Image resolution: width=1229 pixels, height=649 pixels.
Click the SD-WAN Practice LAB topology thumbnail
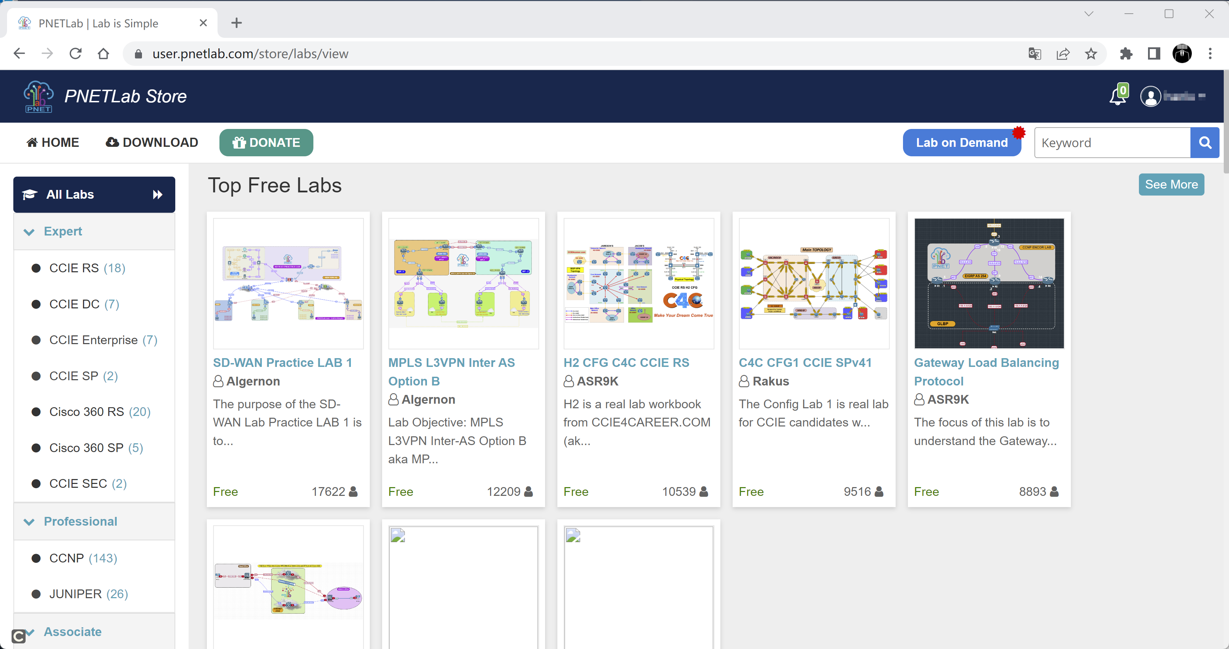click(x=288, y=283)
